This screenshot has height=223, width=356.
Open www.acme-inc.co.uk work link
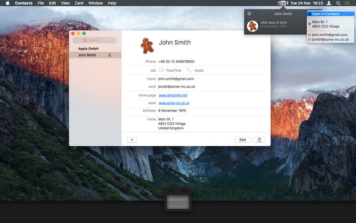pos(174,103)
